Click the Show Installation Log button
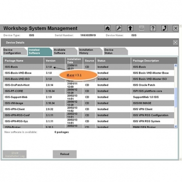 pyautogui.click(x=15, y=154)
